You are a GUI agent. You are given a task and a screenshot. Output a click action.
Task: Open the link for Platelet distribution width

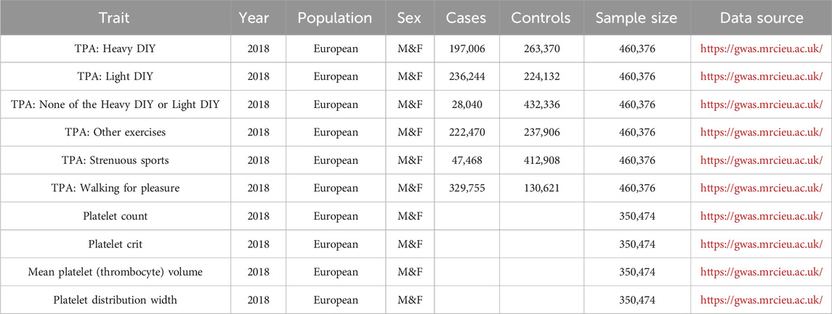(x=762, y=300)
